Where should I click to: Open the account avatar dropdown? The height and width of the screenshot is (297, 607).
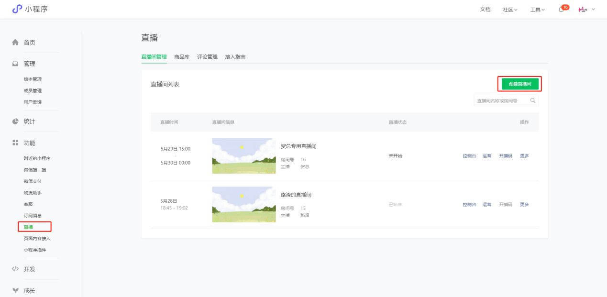tap(587, 10)
